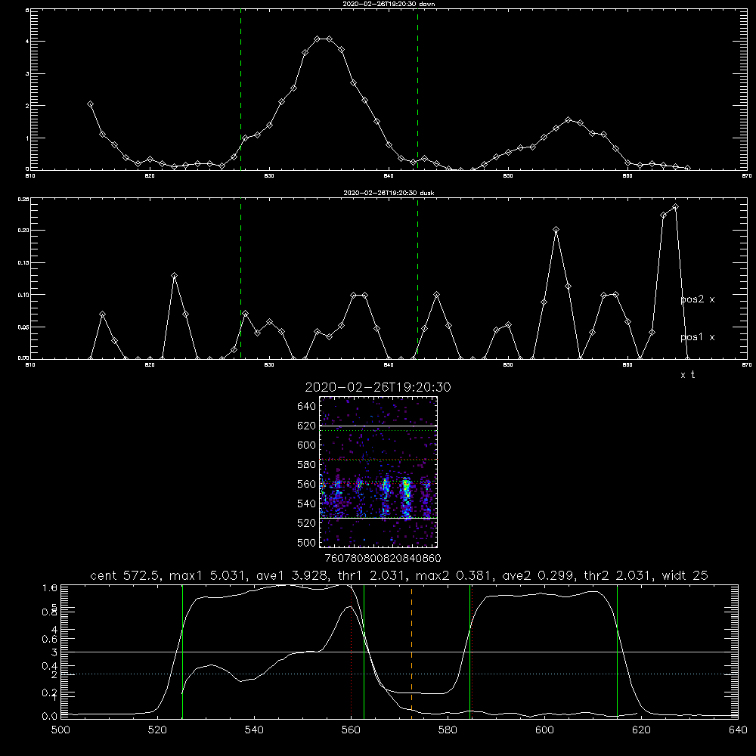This screenshot has height=756, width=756.
Task: Click the 840 tick label under the dusk plot
Action: tap(389, 365)
